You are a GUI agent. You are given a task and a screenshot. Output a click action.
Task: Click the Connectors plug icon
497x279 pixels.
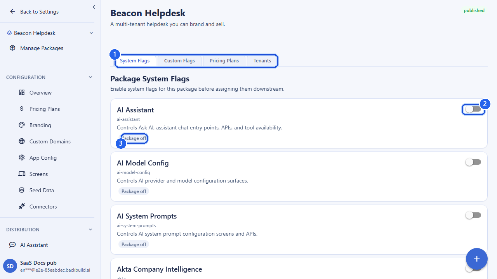click(22, 207)
